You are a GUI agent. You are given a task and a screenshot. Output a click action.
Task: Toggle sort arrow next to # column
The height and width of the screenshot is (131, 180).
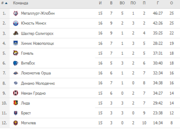pos(6,3)
